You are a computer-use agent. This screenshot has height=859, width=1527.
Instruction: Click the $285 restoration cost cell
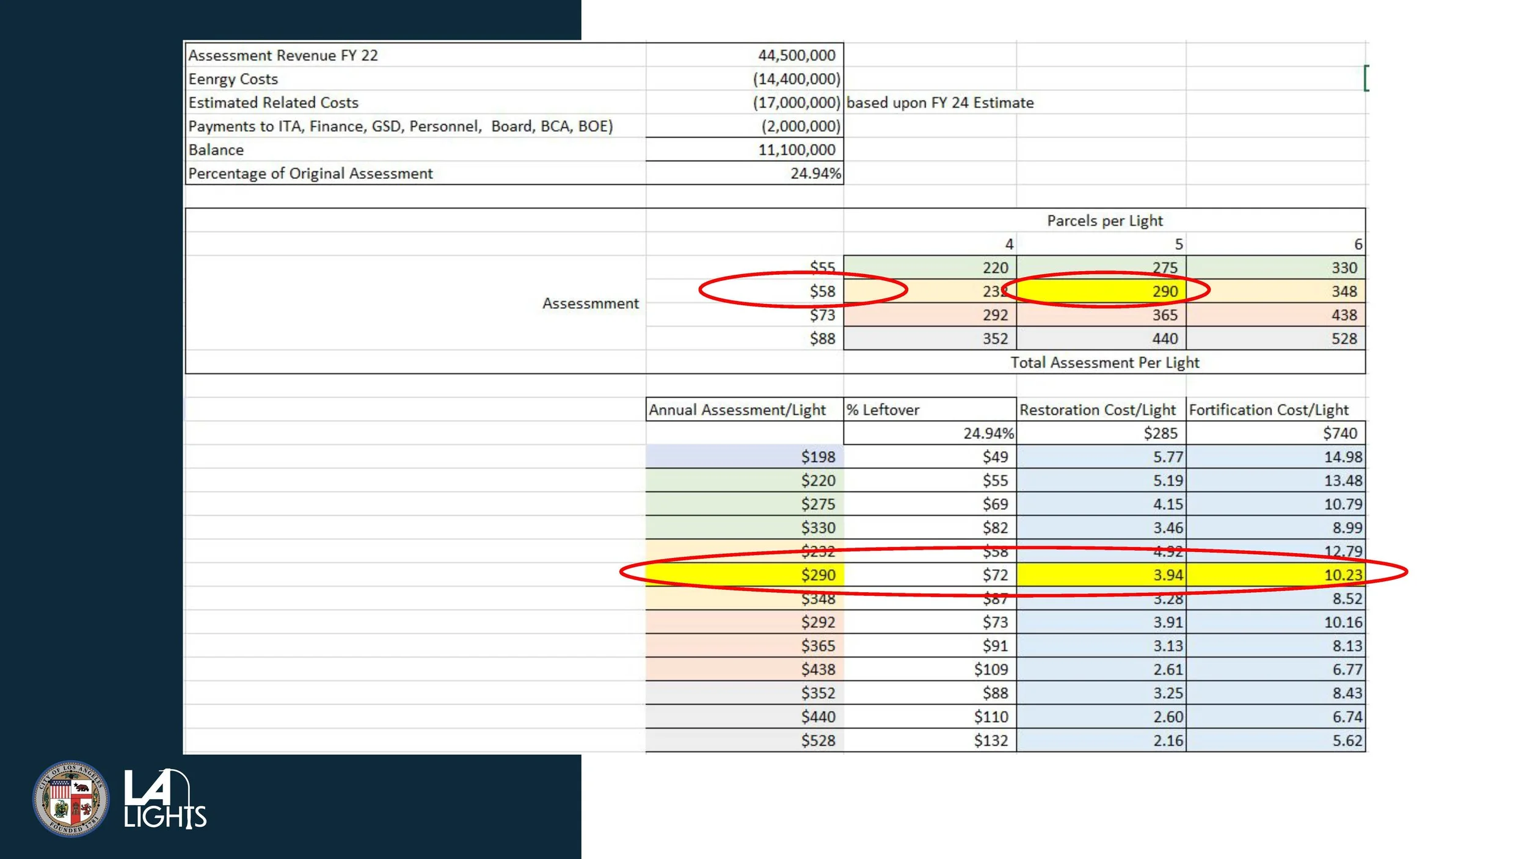(x=1101, y=433)
